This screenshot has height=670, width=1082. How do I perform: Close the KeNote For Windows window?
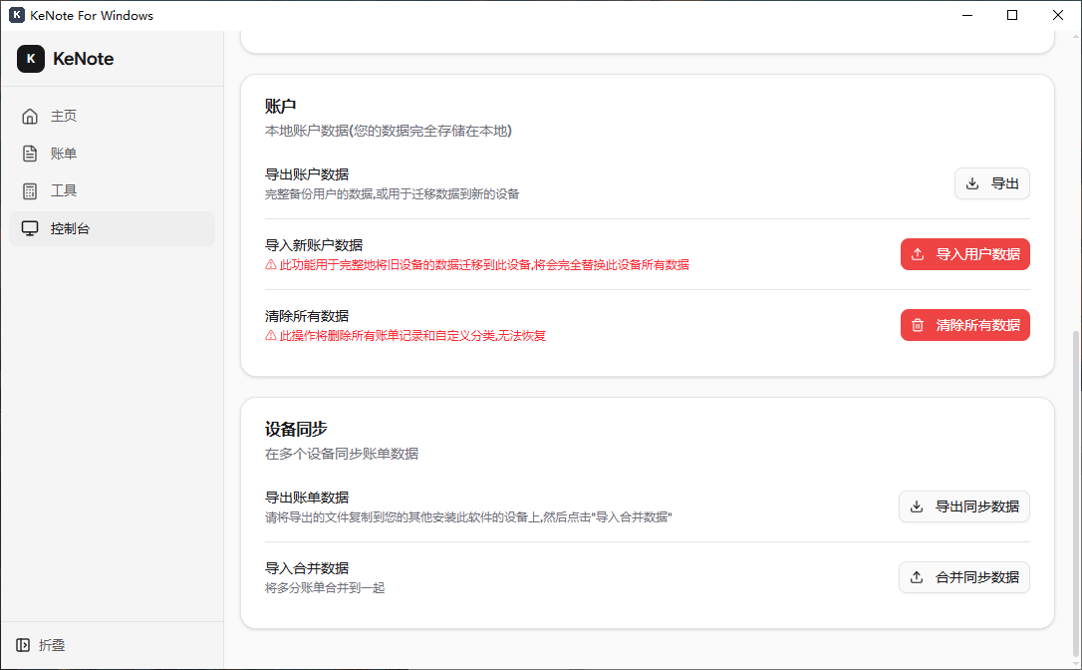tap(1058, 15)
